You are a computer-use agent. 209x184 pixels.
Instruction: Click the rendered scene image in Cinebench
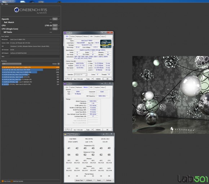tap(170, 95)
